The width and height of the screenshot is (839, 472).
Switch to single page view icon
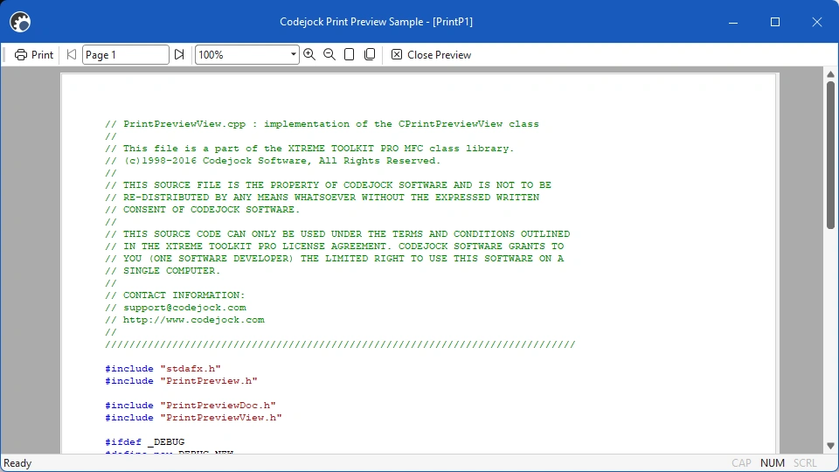click(350, 54)
